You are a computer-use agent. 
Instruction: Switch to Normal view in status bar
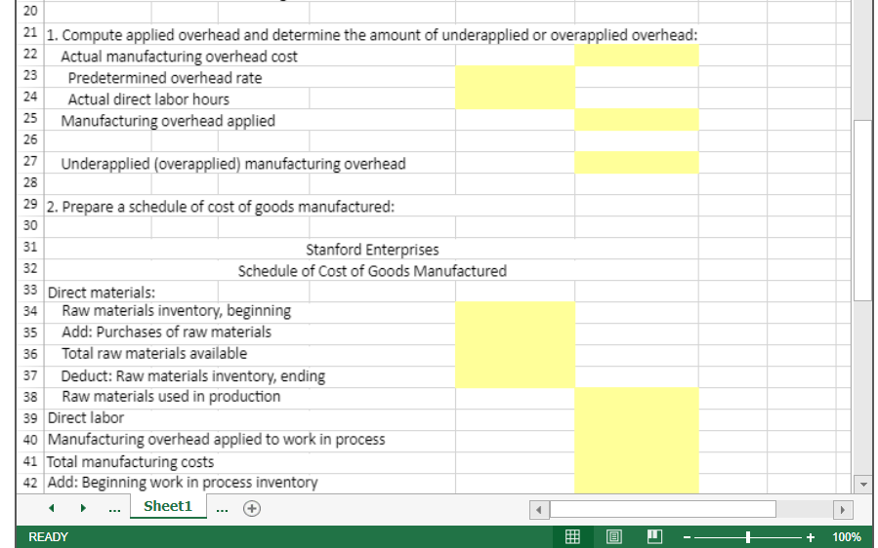[x=572, y=537]
